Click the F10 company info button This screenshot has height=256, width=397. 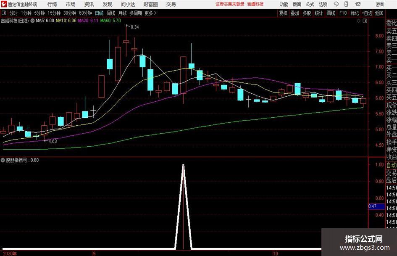point(343,13)
